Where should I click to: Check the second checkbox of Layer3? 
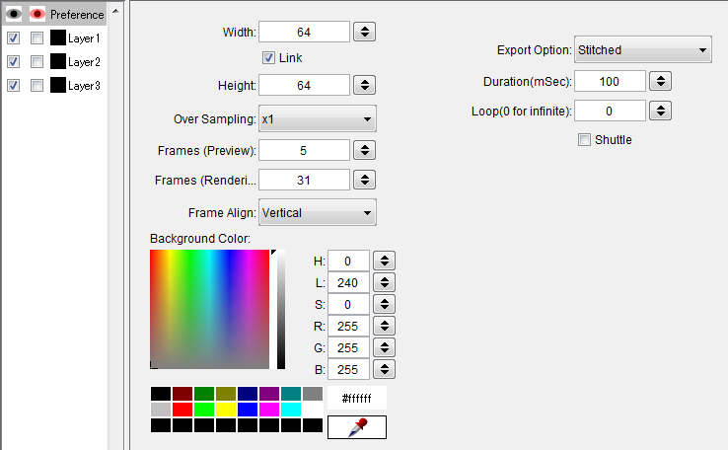pos(36,86)
